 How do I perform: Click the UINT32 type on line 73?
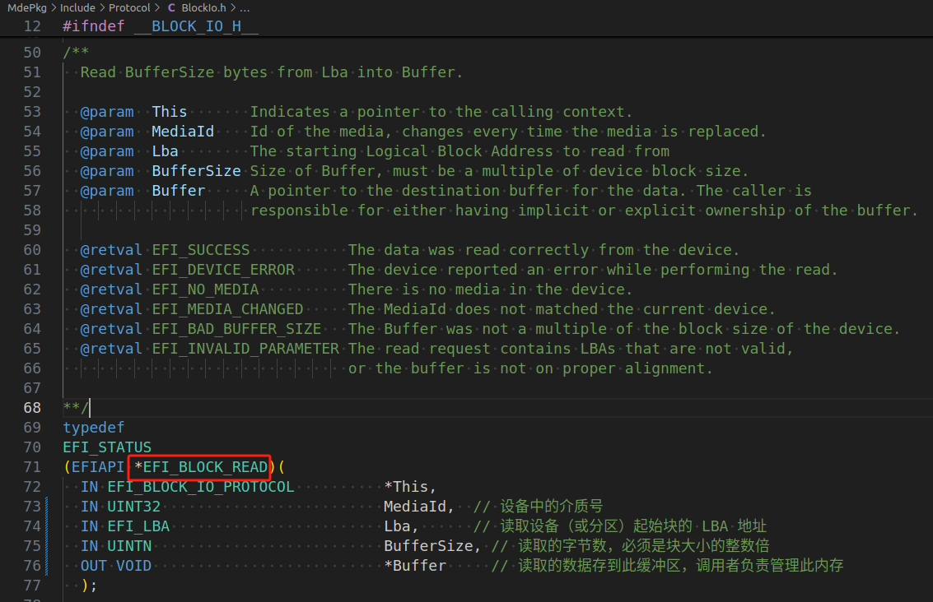134,507
